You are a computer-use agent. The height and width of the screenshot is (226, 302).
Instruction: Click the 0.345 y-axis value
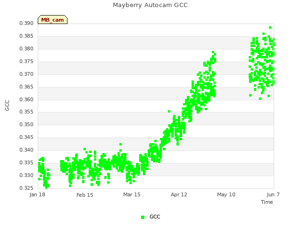click(26, 137)
